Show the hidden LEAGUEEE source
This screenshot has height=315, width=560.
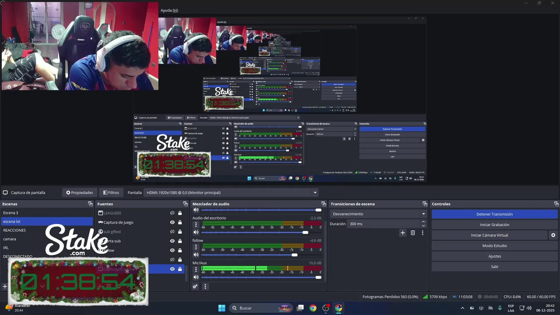click(172, 213)
